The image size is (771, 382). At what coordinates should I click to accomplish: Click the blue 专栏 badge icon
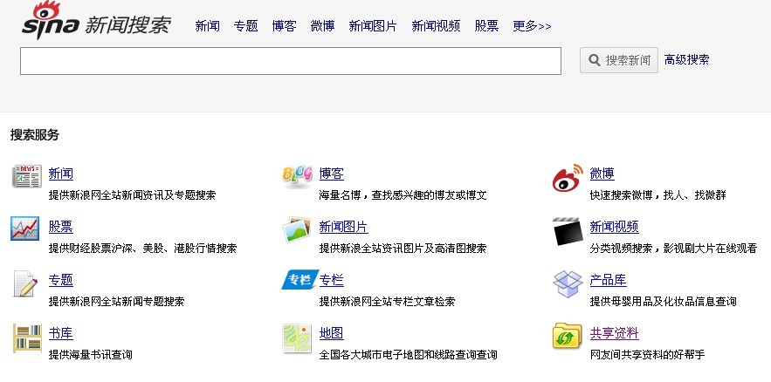[x=299, y=280]
